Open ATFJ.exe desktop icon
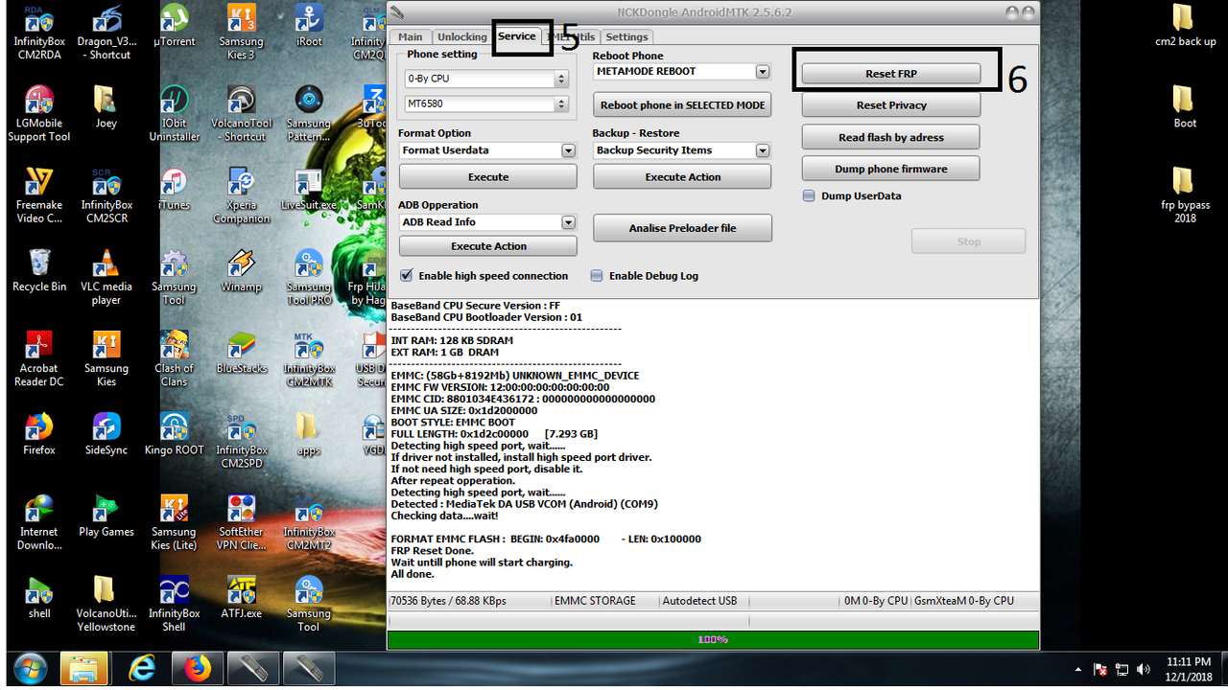 [241, 597]
